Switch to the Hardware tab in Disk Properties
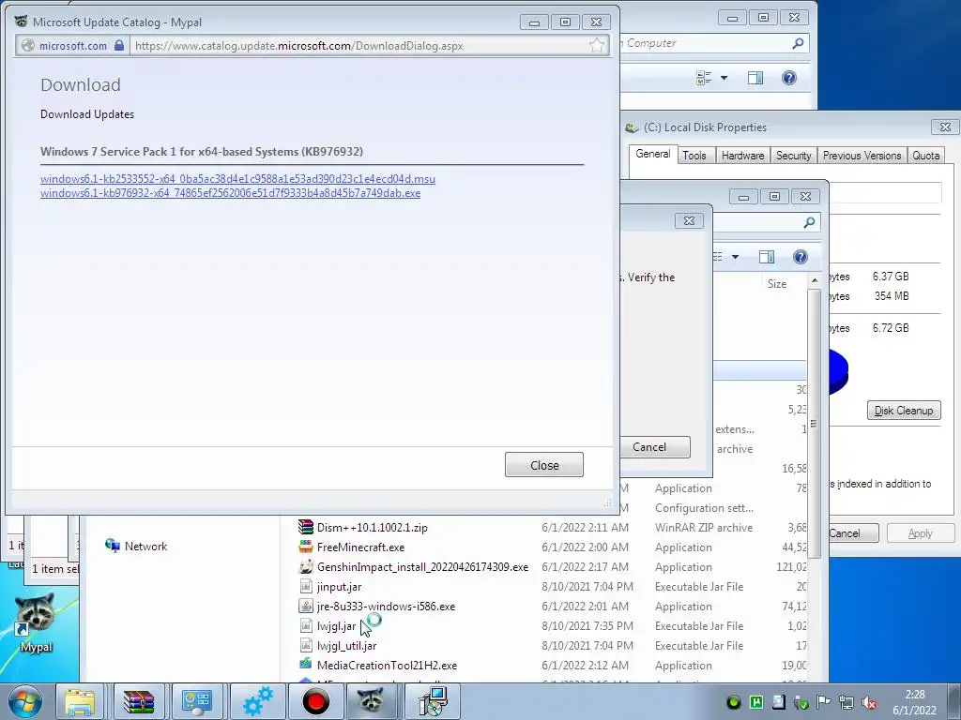The width and height of the screenshot is (961, 720). point(742,156)
